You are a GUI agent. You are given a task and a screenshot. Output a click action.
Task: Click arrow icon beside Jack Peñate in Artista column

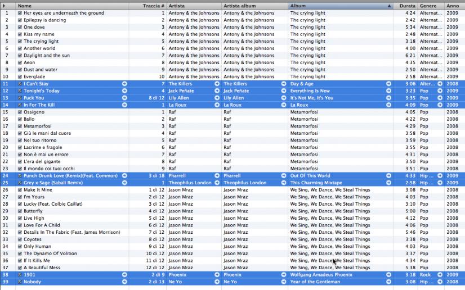point(217,91)
